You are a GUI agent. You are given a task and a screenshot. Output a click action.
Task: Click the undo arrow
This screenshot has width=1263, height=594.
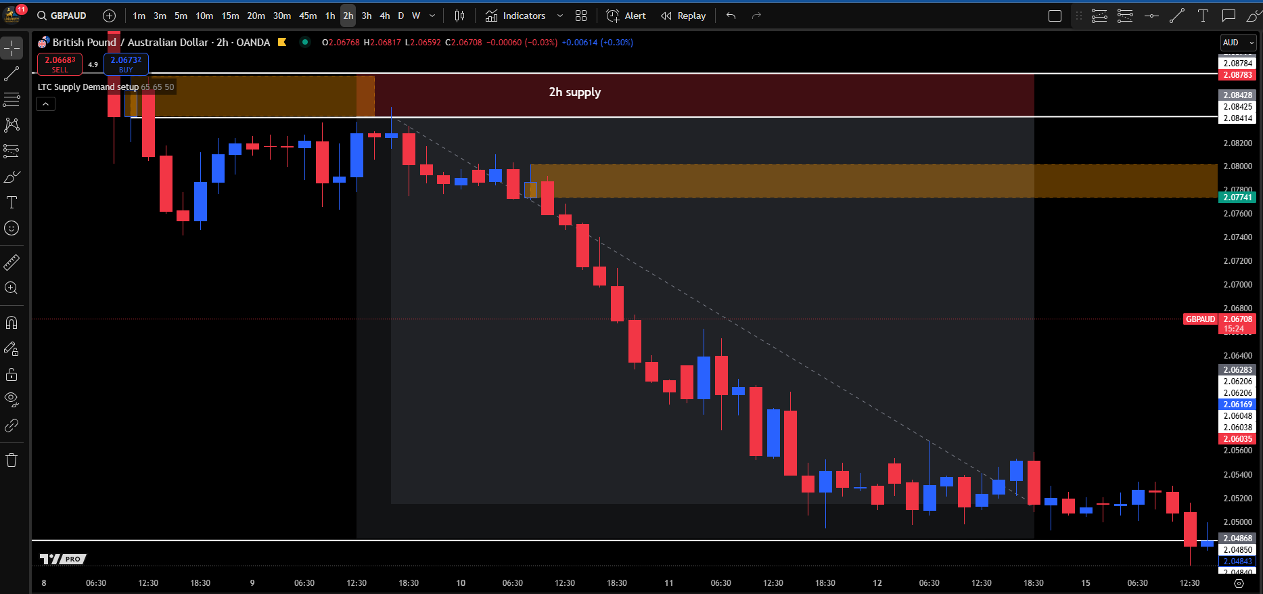731,16
